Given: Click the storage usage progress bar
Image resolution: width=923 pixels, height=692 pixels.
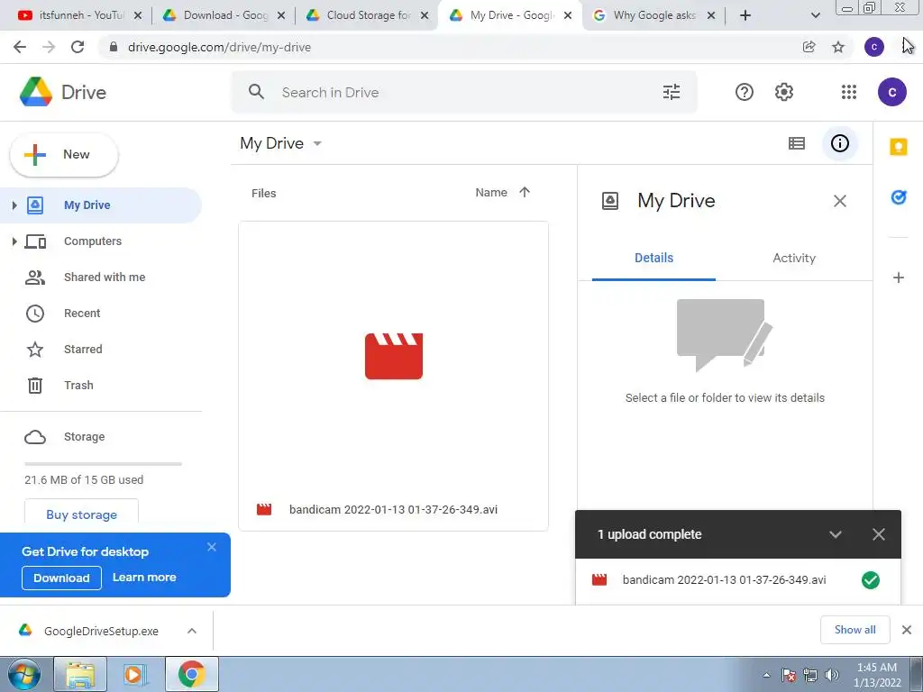Looking at the screenshot, I should 103,464.
